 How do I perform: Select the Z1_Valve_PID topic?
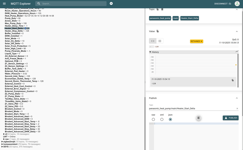coord(14,104)
